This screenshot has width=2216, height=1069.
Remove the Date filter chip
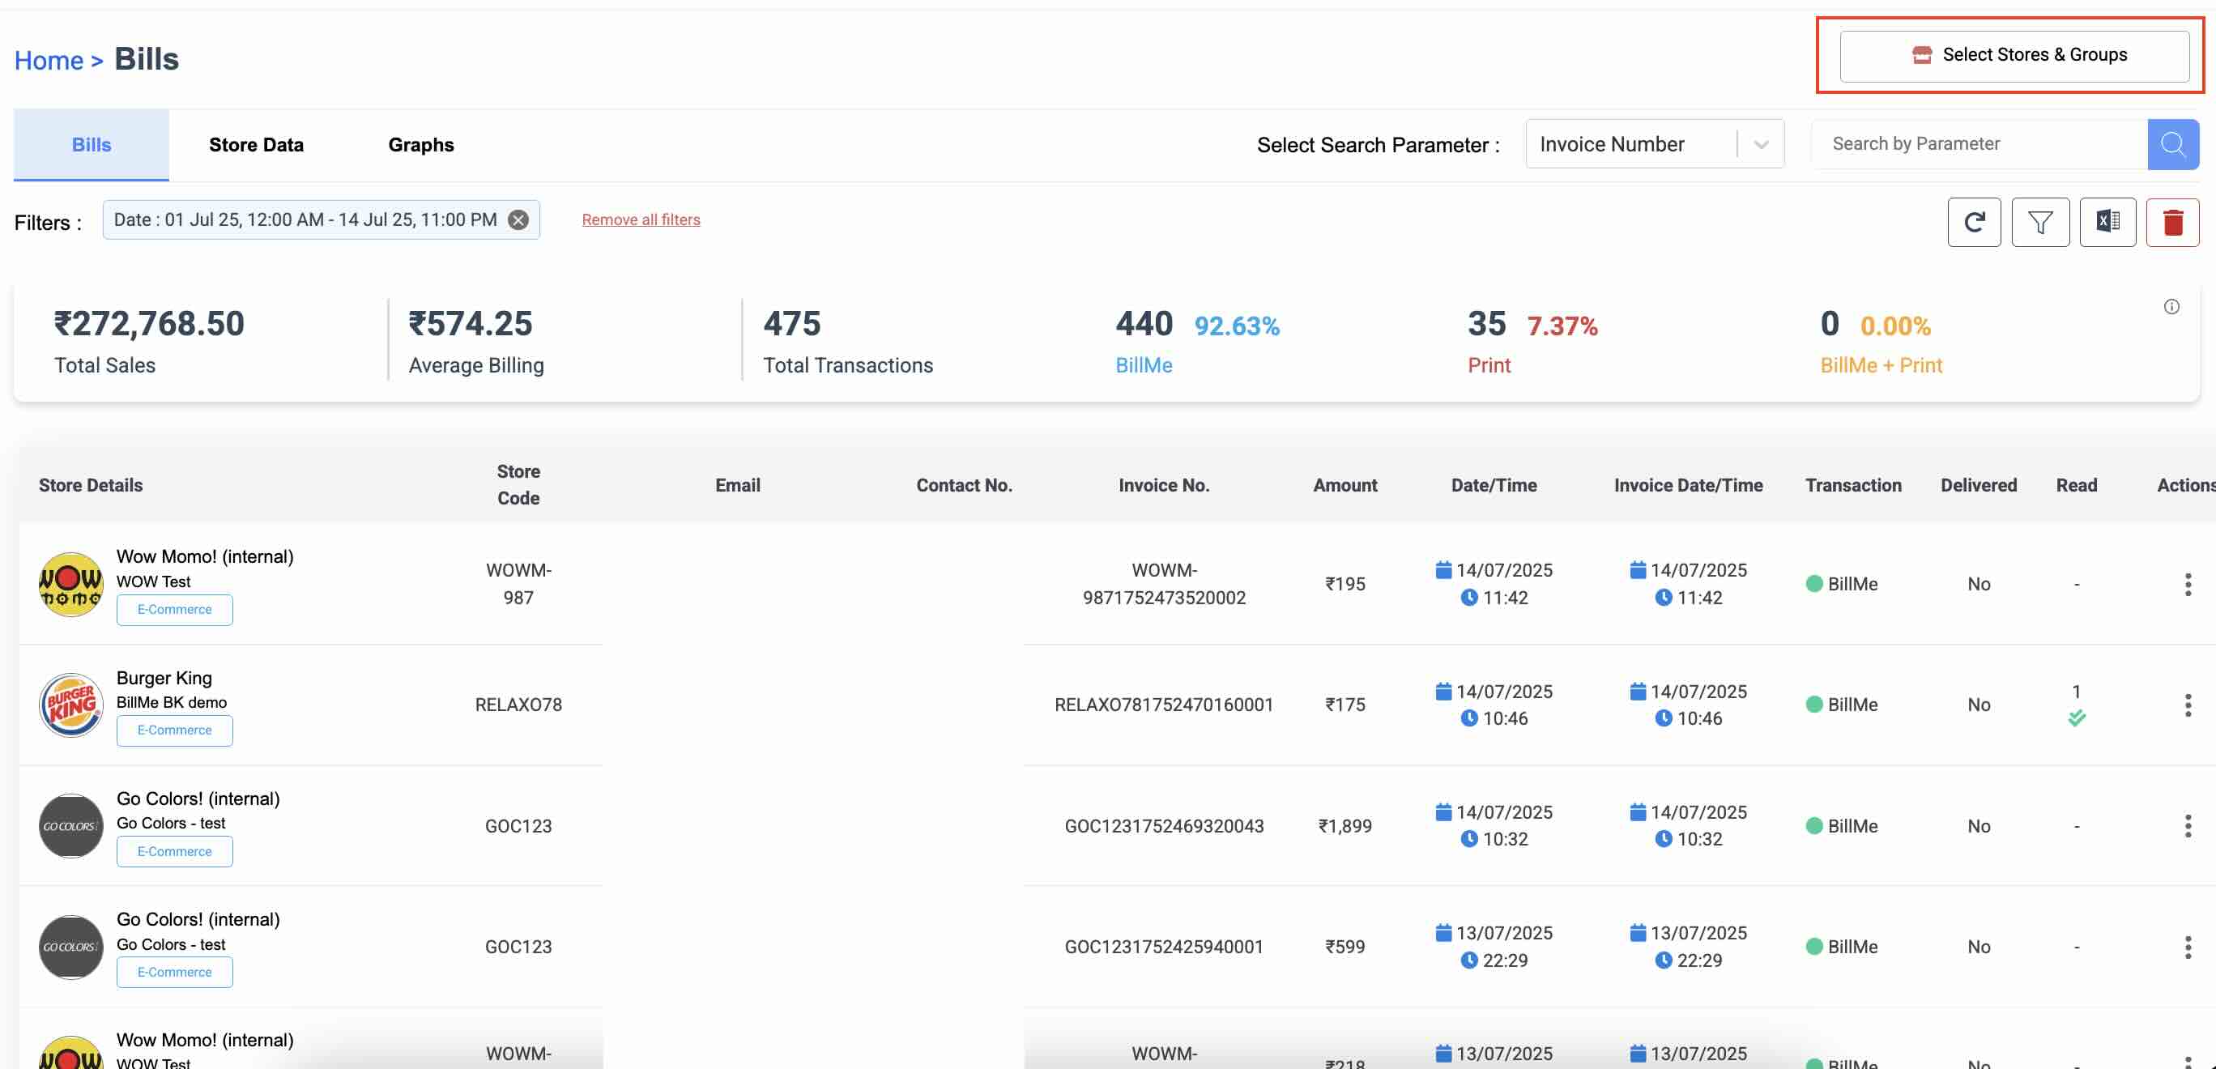(x=518, y=220)
